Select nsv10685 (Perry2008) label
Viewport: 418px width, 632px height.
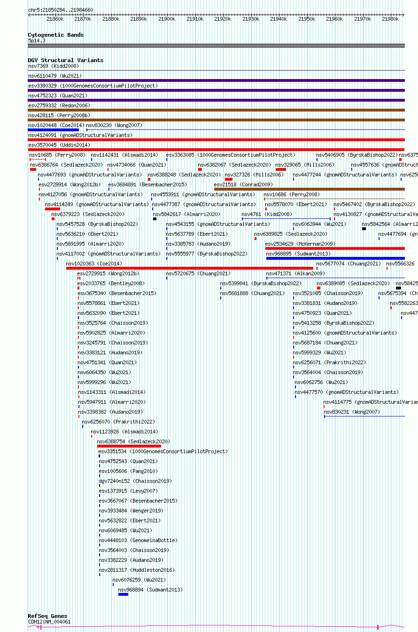57,155
